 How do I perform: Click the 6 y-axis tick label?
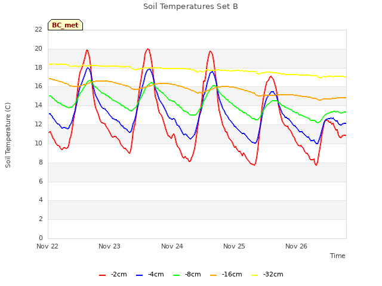tap(41, 181)
